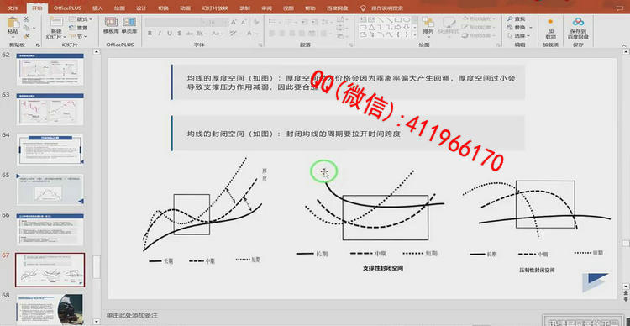This screenshot has width=630, height=326.
Task: Open the 插入 (Insert) ribbon tab
Action: click(97, 8)
